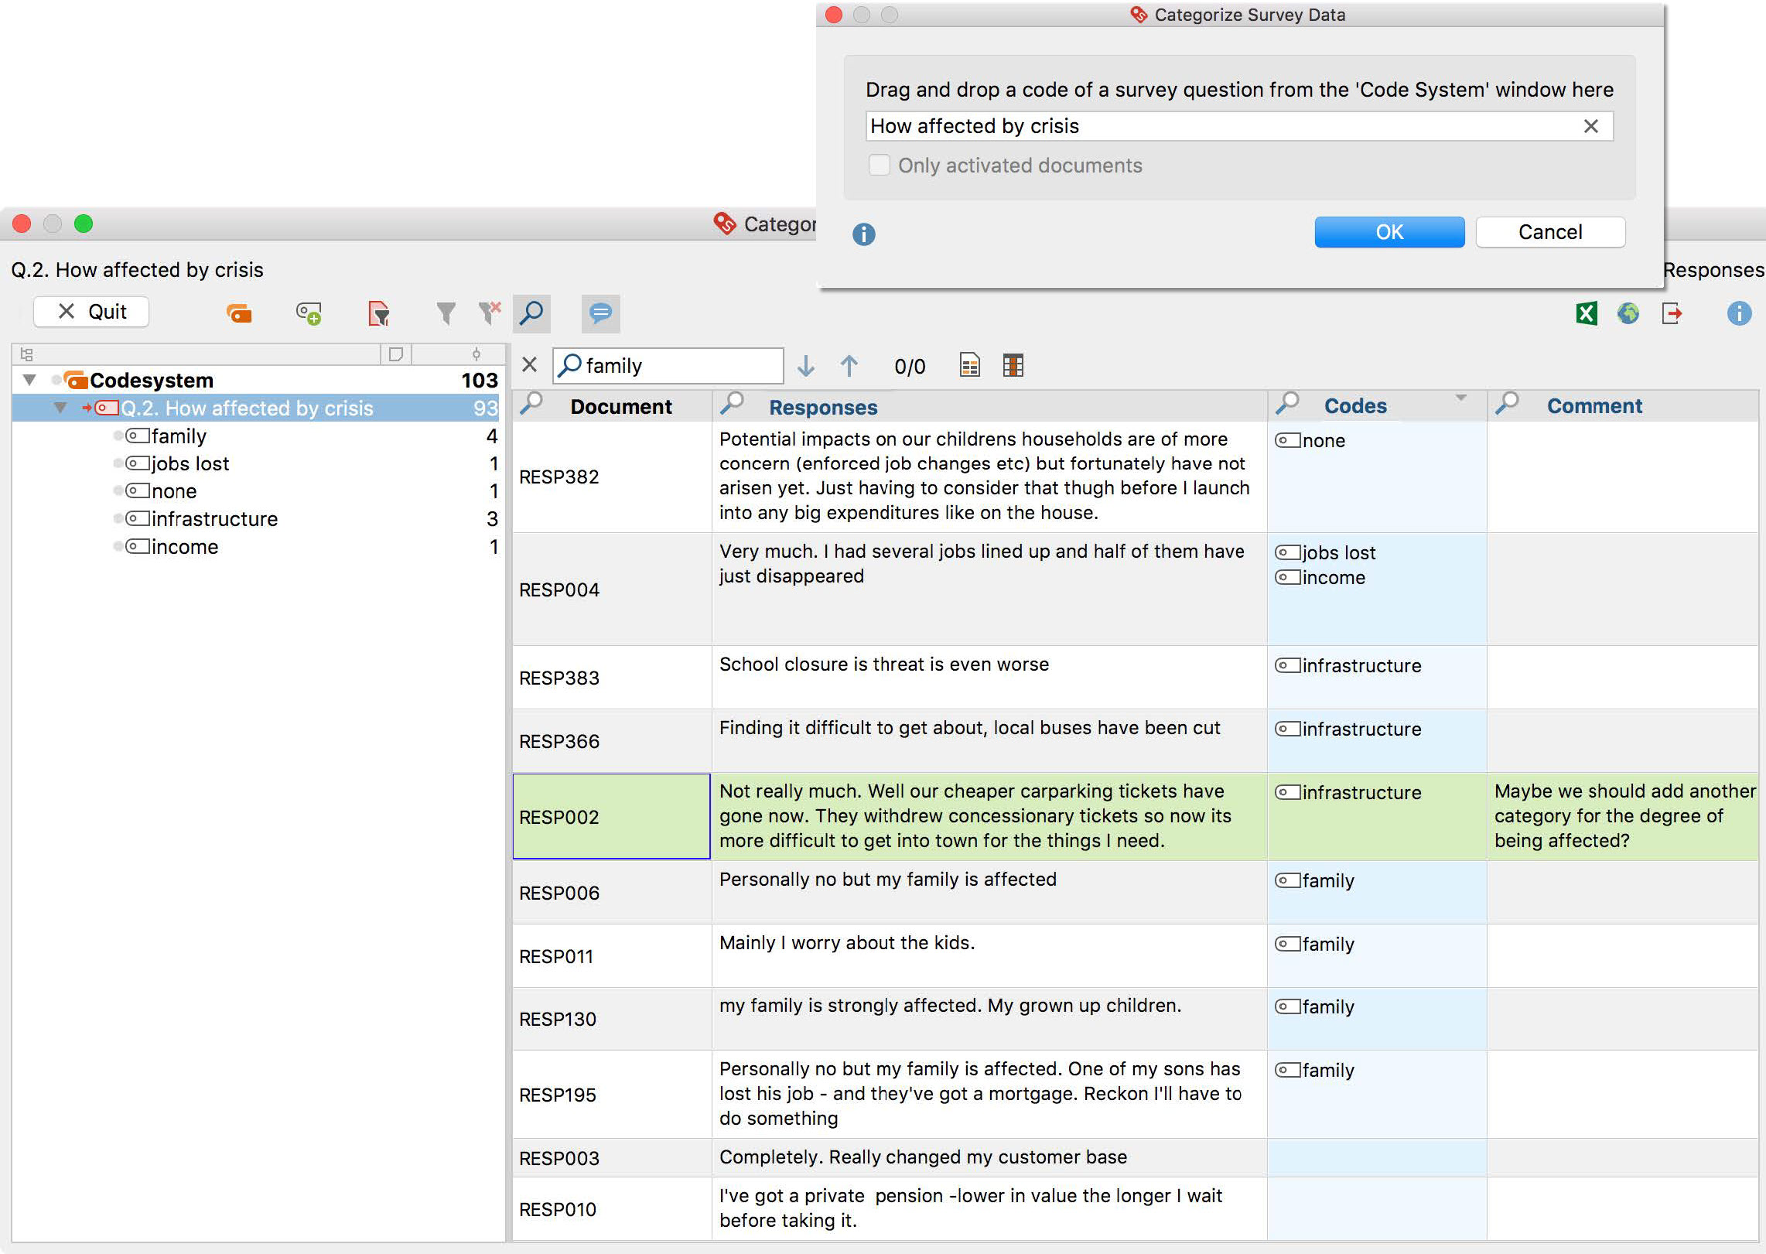This screenshot has height=1254, width=1766.
Task: Sort by the Document column header
Action: [621, 407]
